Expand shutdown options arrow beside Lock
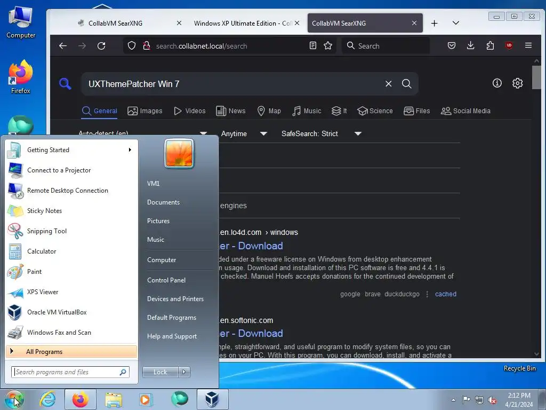 pos(184,372)
